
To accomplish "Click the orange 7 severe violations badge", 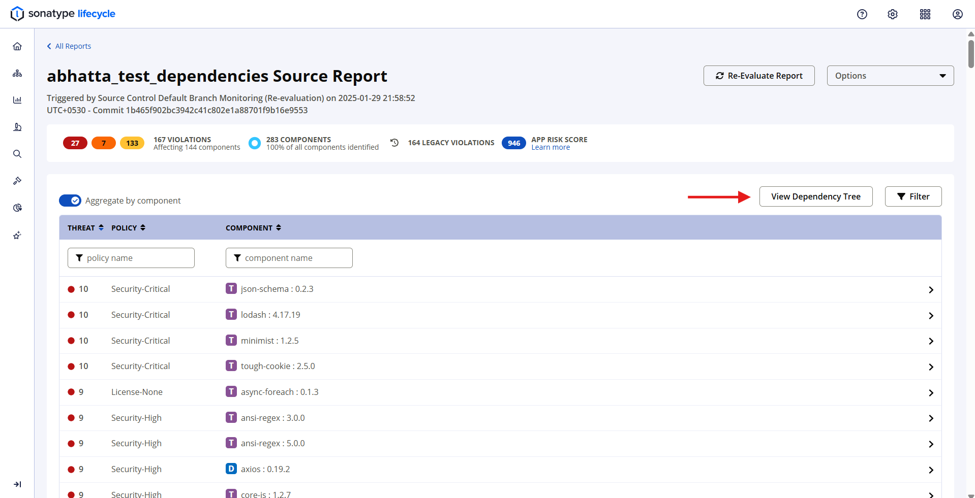I will click(104, 143).
